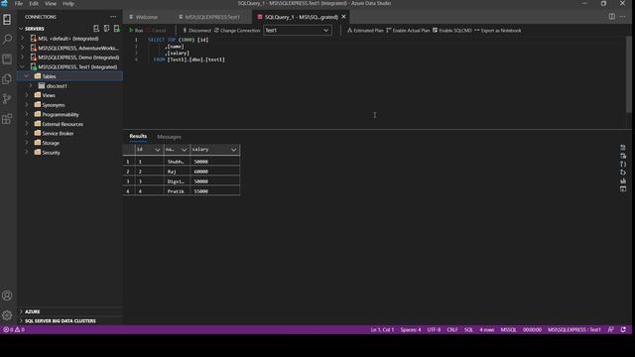Open the View menu

(51, 4)
